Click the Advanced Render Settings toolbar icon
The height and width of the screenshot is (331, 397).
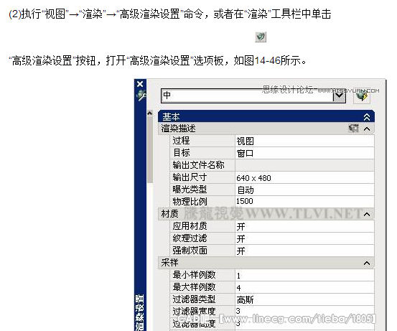(261, 37)
